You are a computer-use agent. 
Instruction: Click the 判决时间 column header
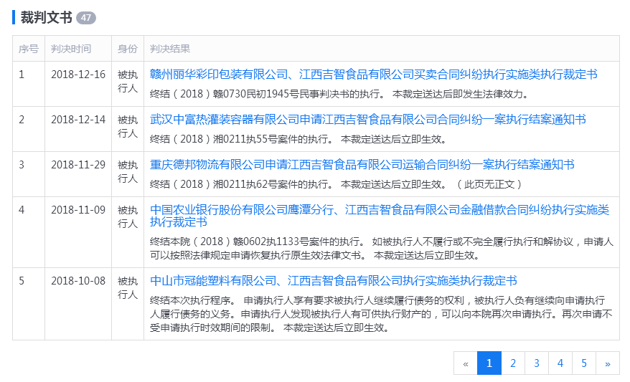pos(71,49)
